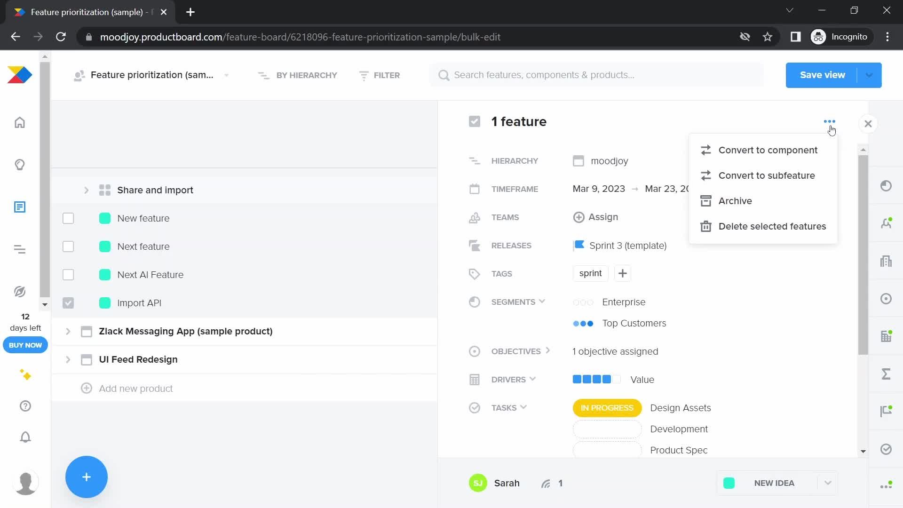
Task: Click the blue round add button
Action: pos(87,477)
